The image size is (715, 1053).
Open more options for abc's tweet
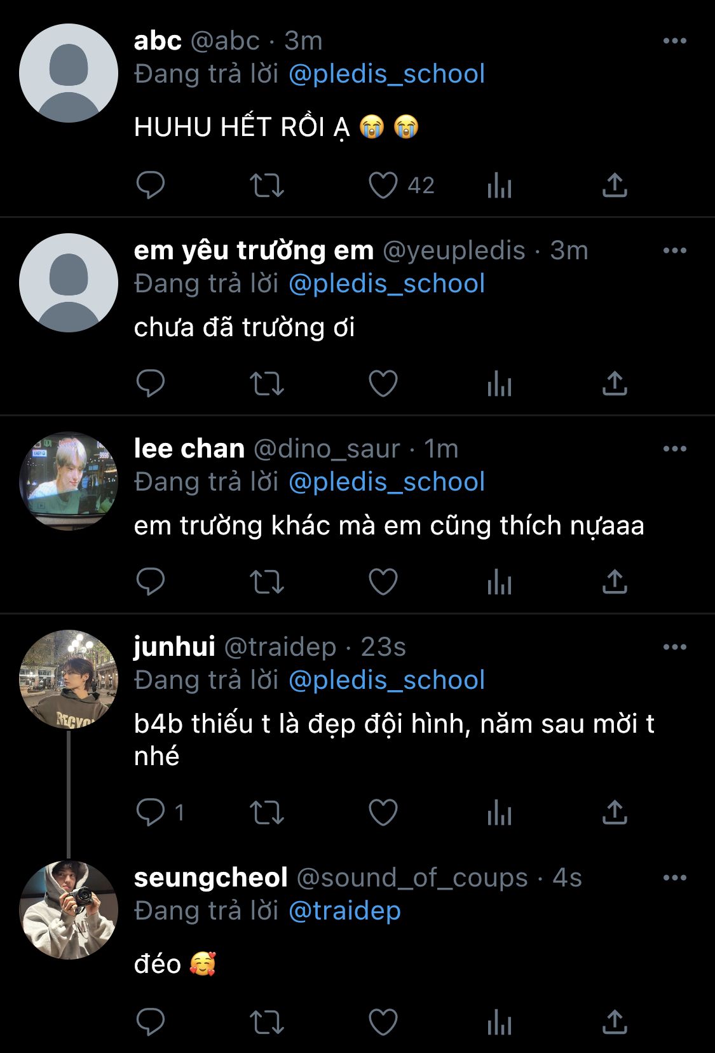pos(674,41)
